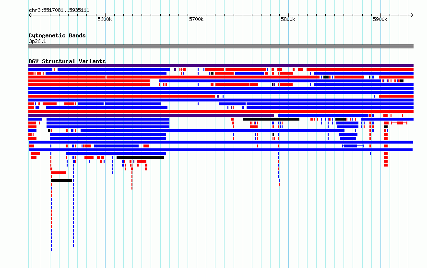Select the 5600k ruler label
427x268 pixels.
click(x=105, y=19)
